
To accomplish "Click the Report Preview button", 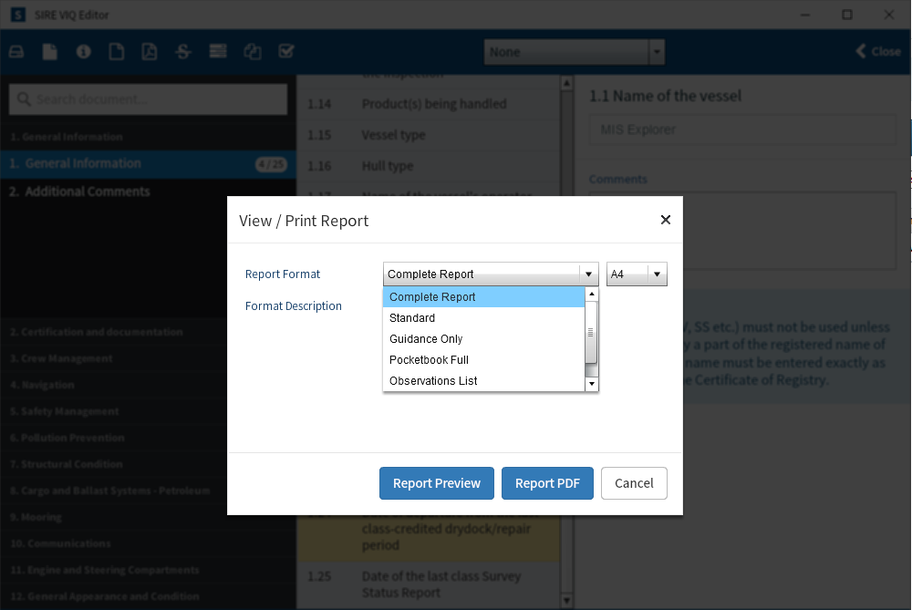I will [437, 483].
